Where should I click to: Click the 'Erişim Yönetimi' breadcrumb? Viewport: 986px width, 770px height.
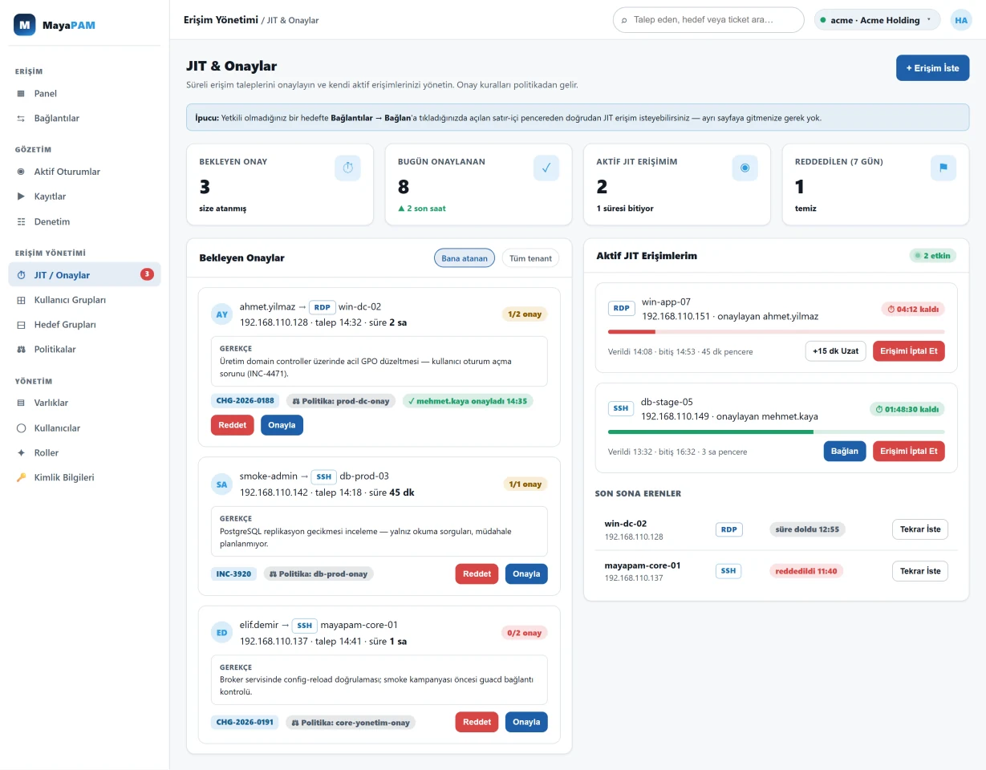coord(221,19)
